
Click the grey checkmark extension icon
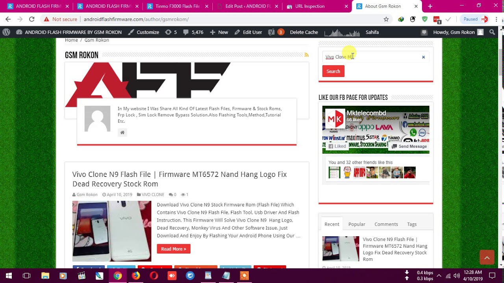click(x=448, y=19)
